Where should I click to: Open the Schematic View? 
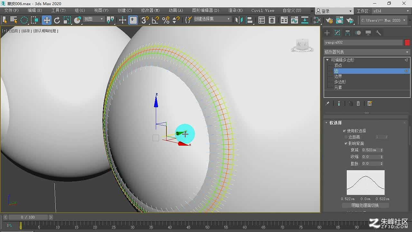tap(305, 20)
